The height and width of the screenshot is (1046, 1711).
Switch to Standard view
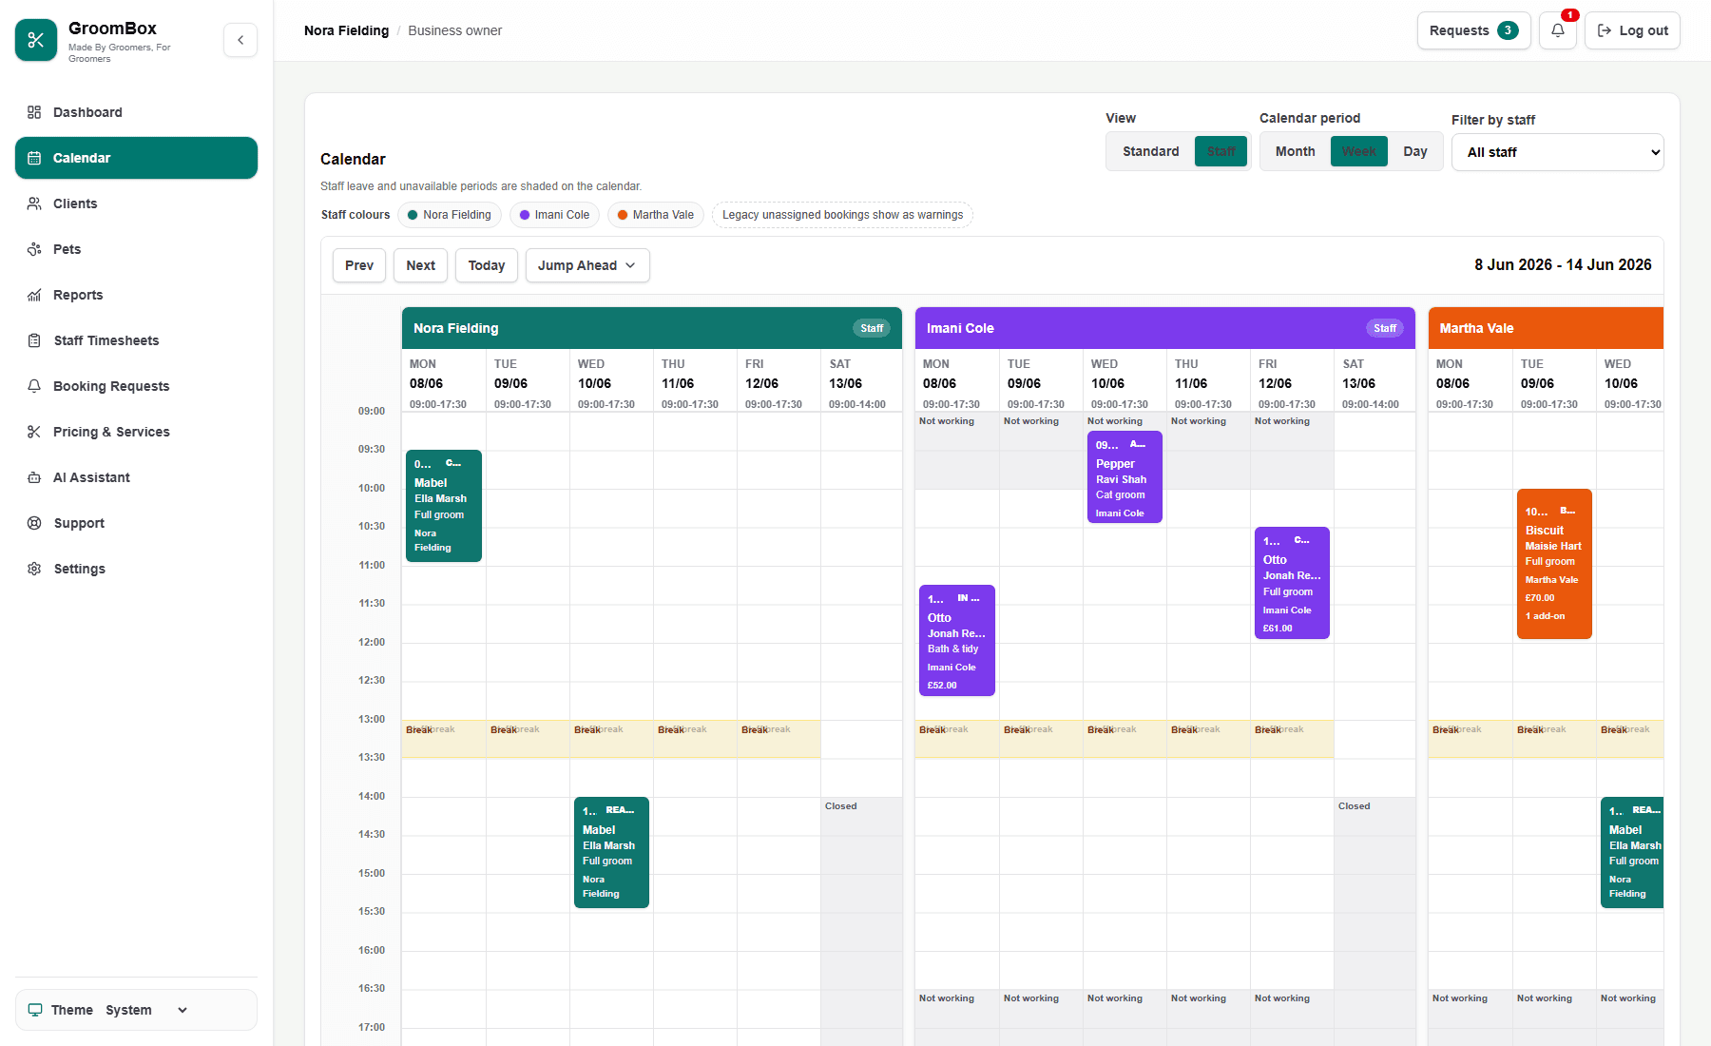pos(1150,151)
